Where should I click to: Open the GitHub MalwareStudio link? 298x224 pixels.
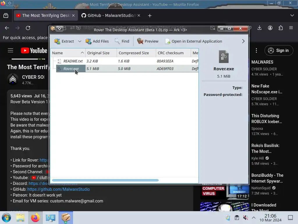click(58, 189)
